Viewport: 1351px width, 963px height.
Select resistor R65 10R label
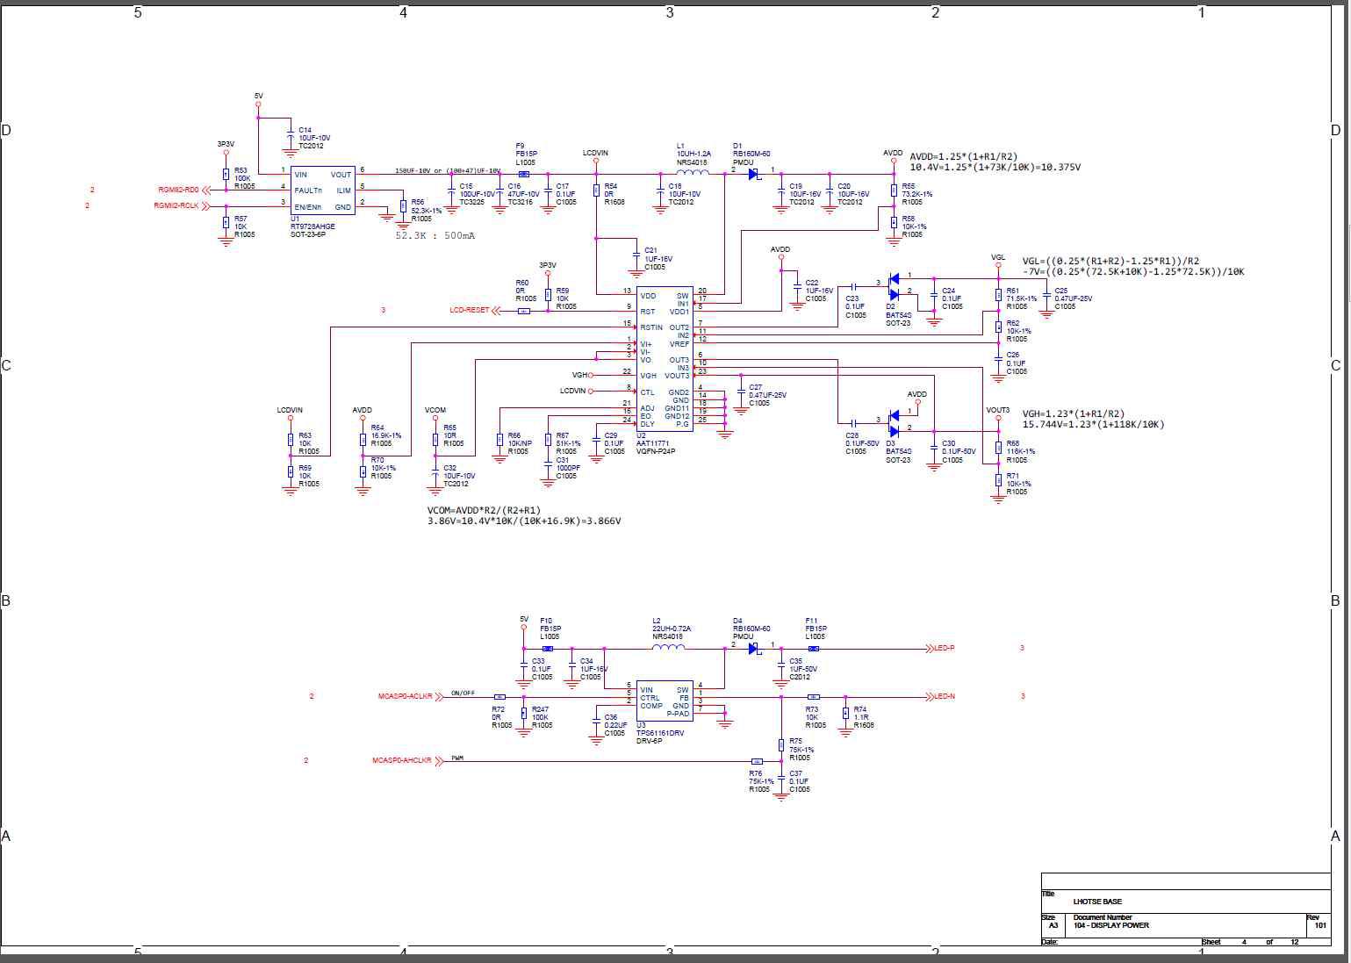(453, 435)
